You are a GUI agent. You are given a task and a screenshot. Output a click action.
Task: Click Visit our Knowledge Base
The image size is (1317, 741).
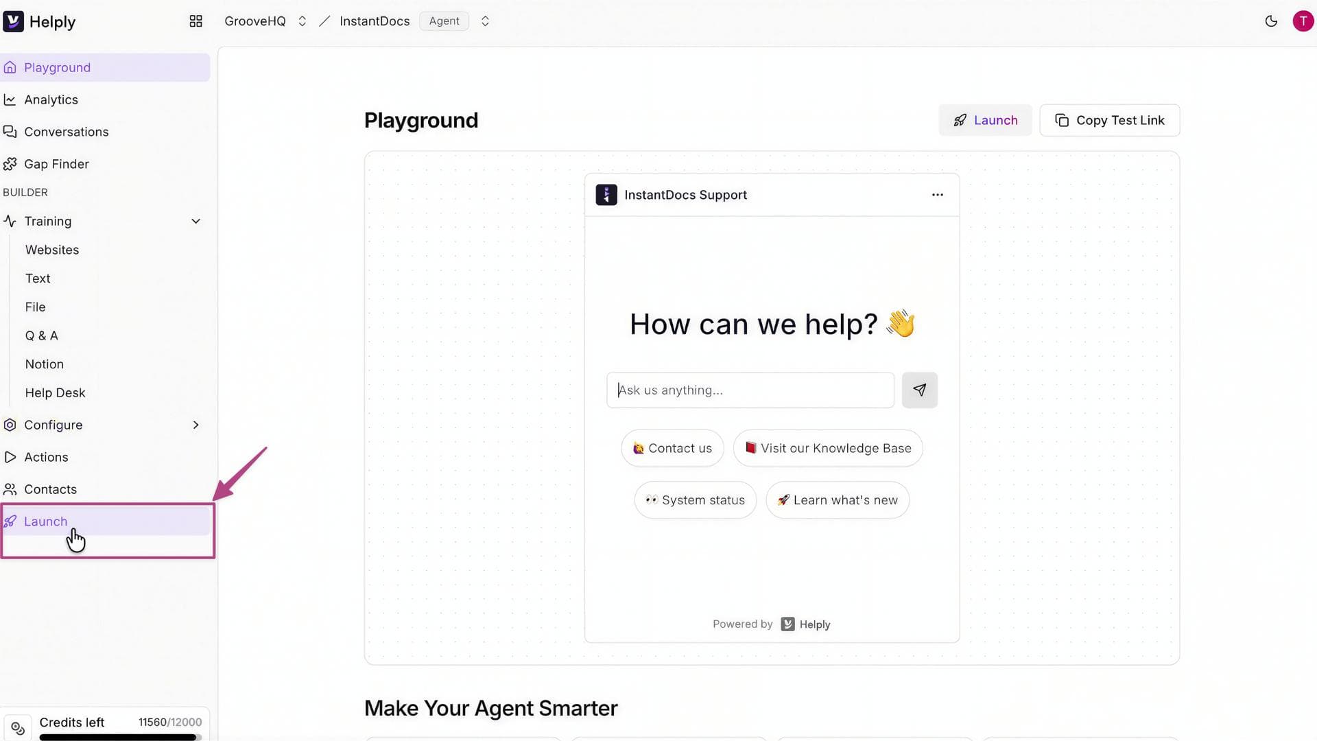pos(827,448)
